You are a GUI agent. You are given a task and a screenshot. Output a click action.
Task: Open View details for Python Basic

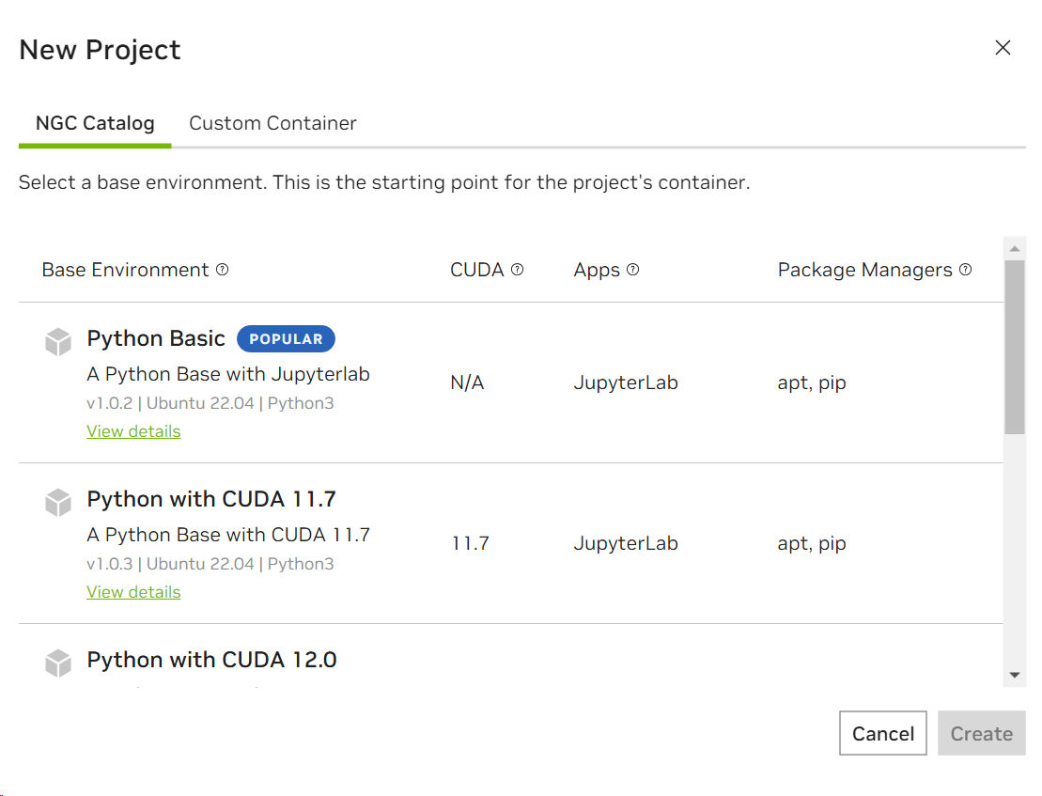[133, 431]
